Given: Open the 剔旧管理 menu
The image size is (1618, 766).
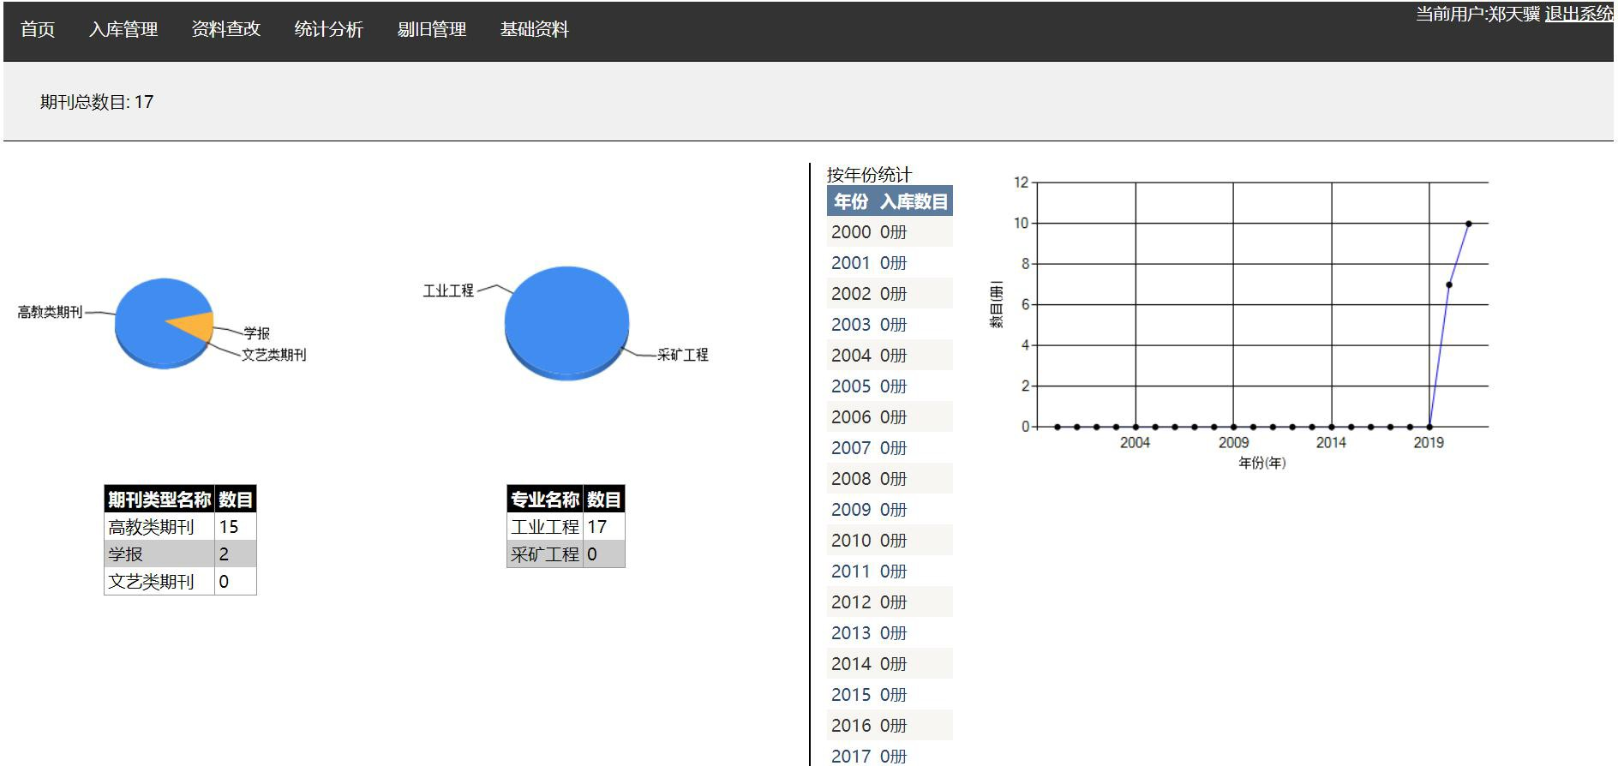Looking at the screenshot, I should click(432, 30).
